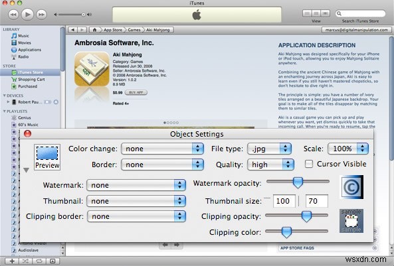Select the Robert Pau... device
Viewport: 394px width, 266px height.
[x=30, y=102]
